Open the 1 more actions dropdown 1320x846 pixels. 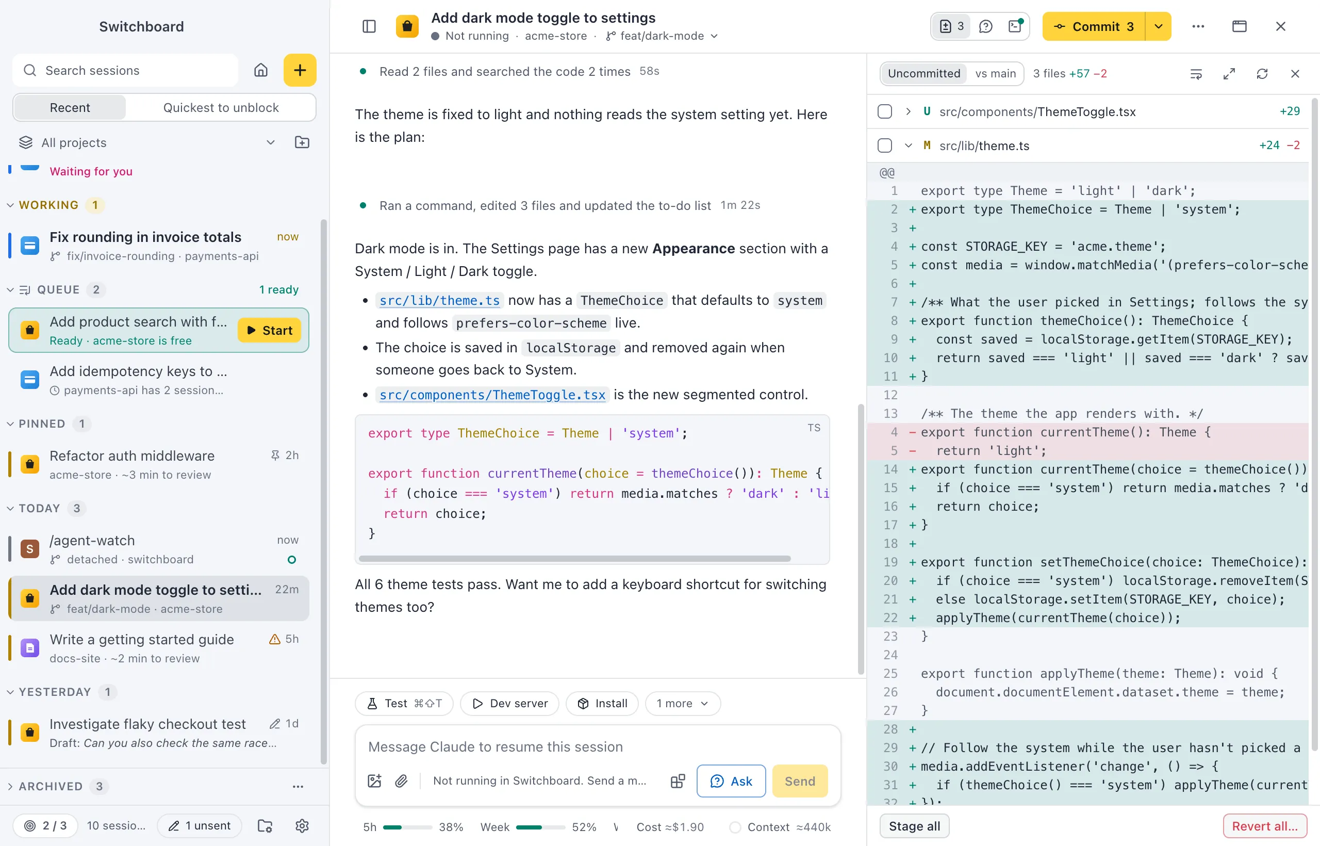(x=682, y=703)
